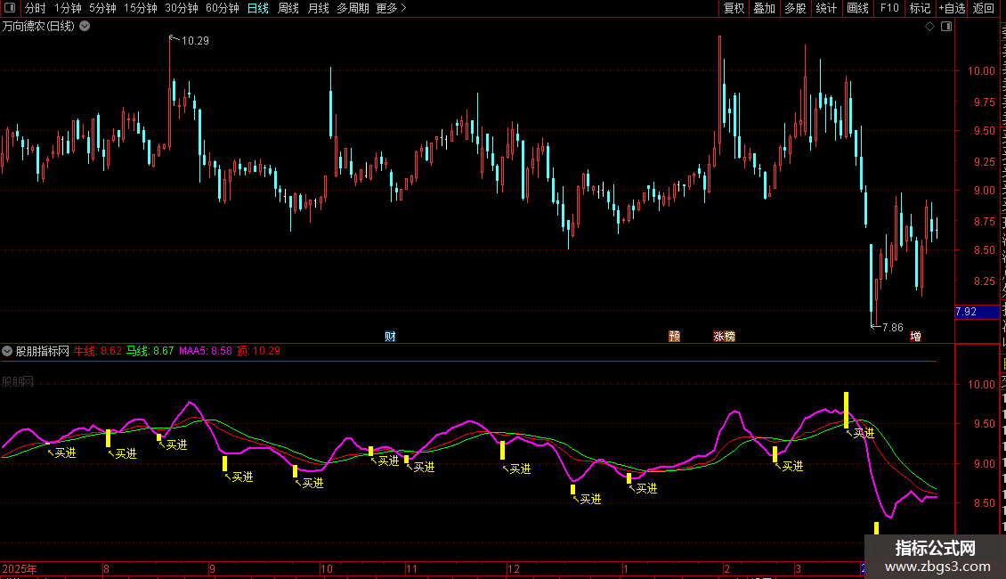The image size is (1006, 579).
Task: Select the 30分钟 period
Action: click(182, 8)
